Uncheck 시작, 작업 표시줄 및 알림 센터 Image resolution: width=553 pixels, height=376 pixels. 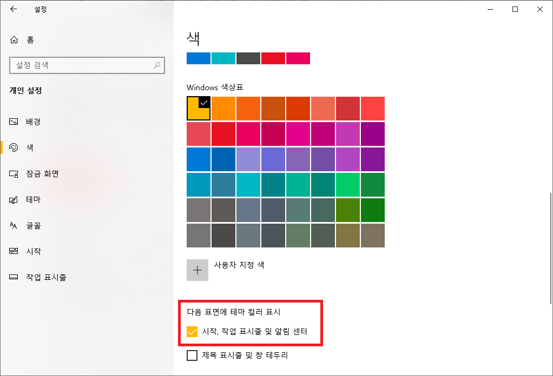(x=192, y=332)
